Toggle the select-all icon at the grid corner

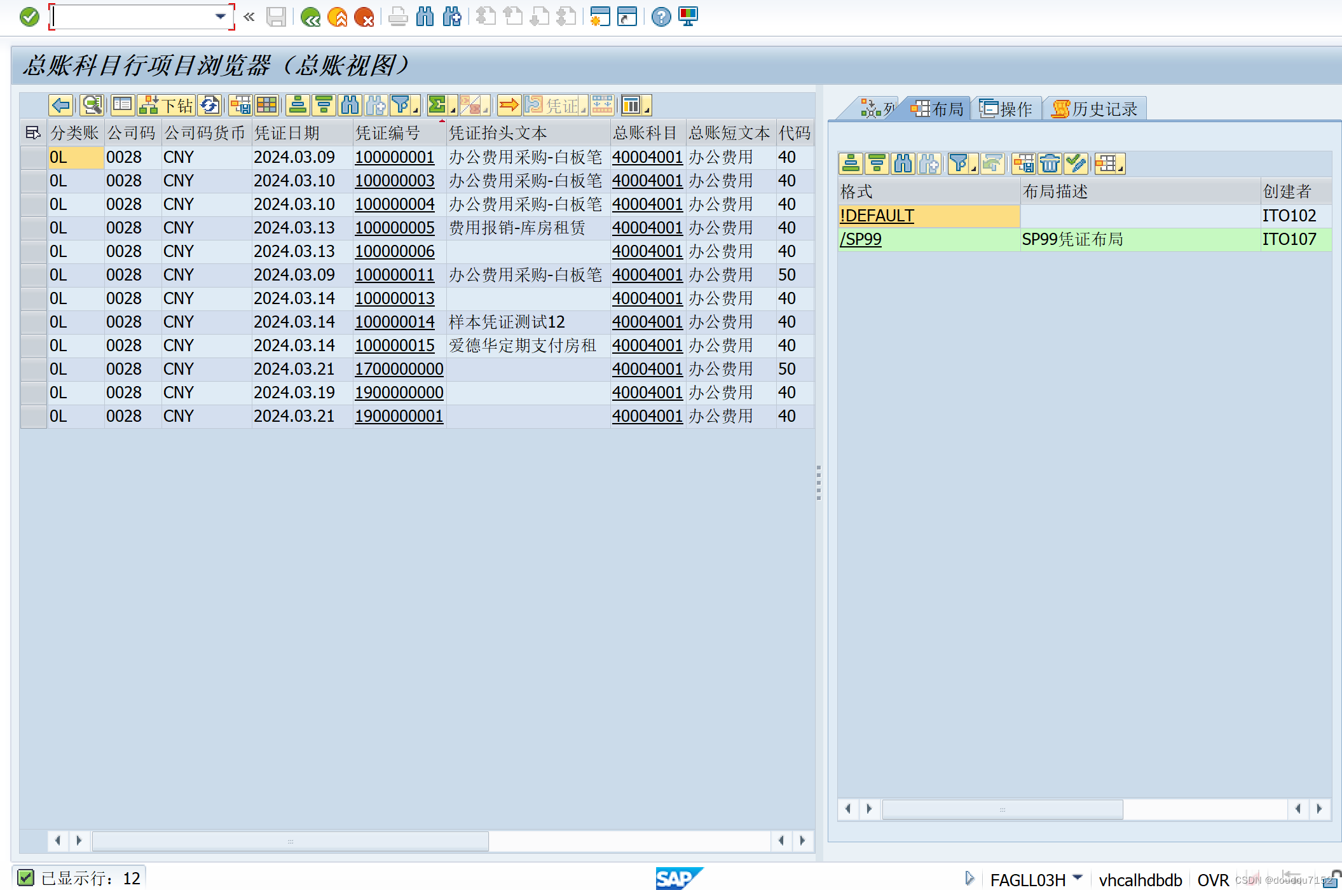33,133
